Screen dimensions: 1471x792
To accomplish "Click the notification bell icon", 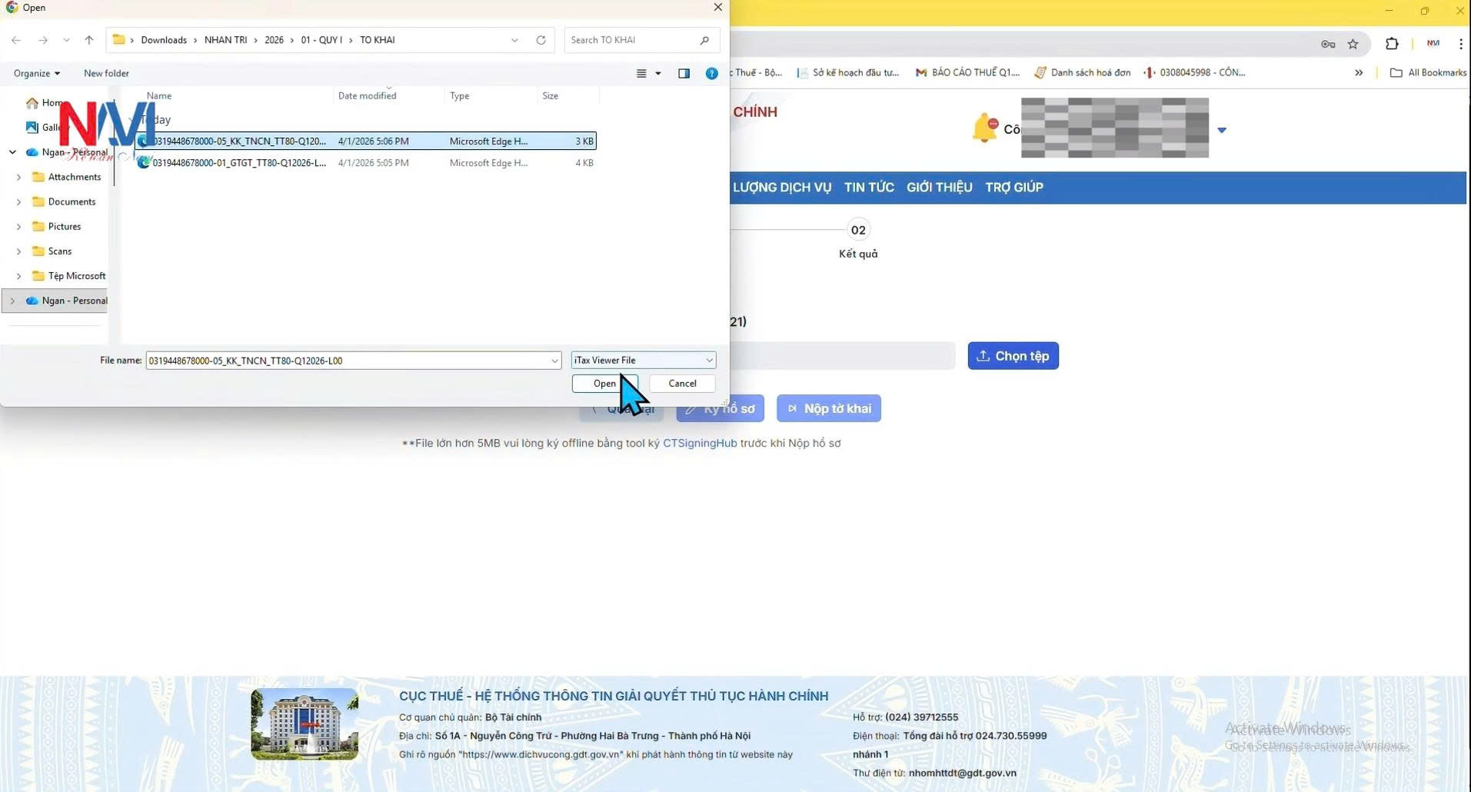I will 984,128.
